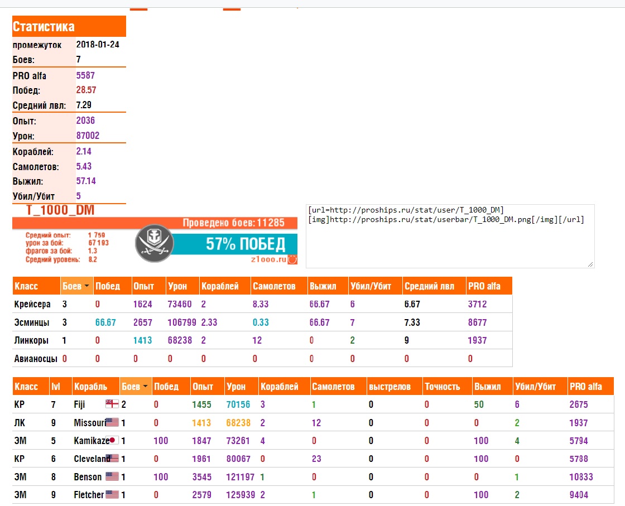The height and width of the screenshot is (506, 625).
Task: Click the US flag icon next to Missouri
Action: tap(112, 422)
